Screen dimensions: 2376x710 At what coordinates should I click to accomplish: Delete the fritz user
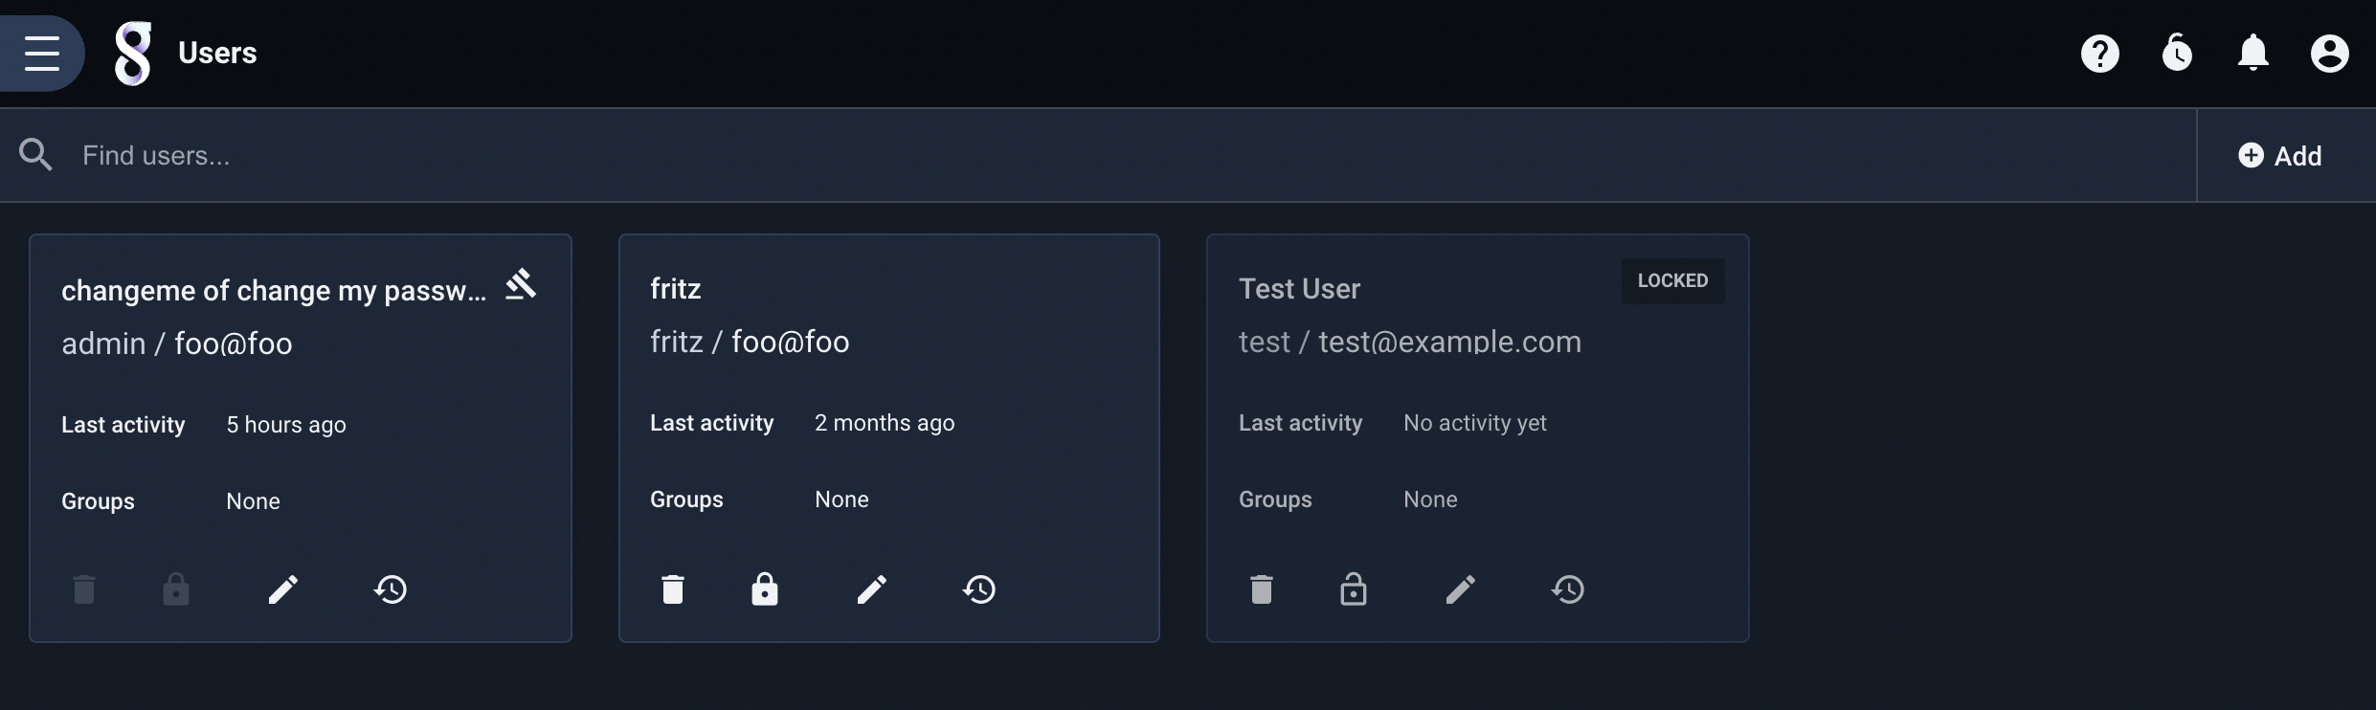point(673,589)
